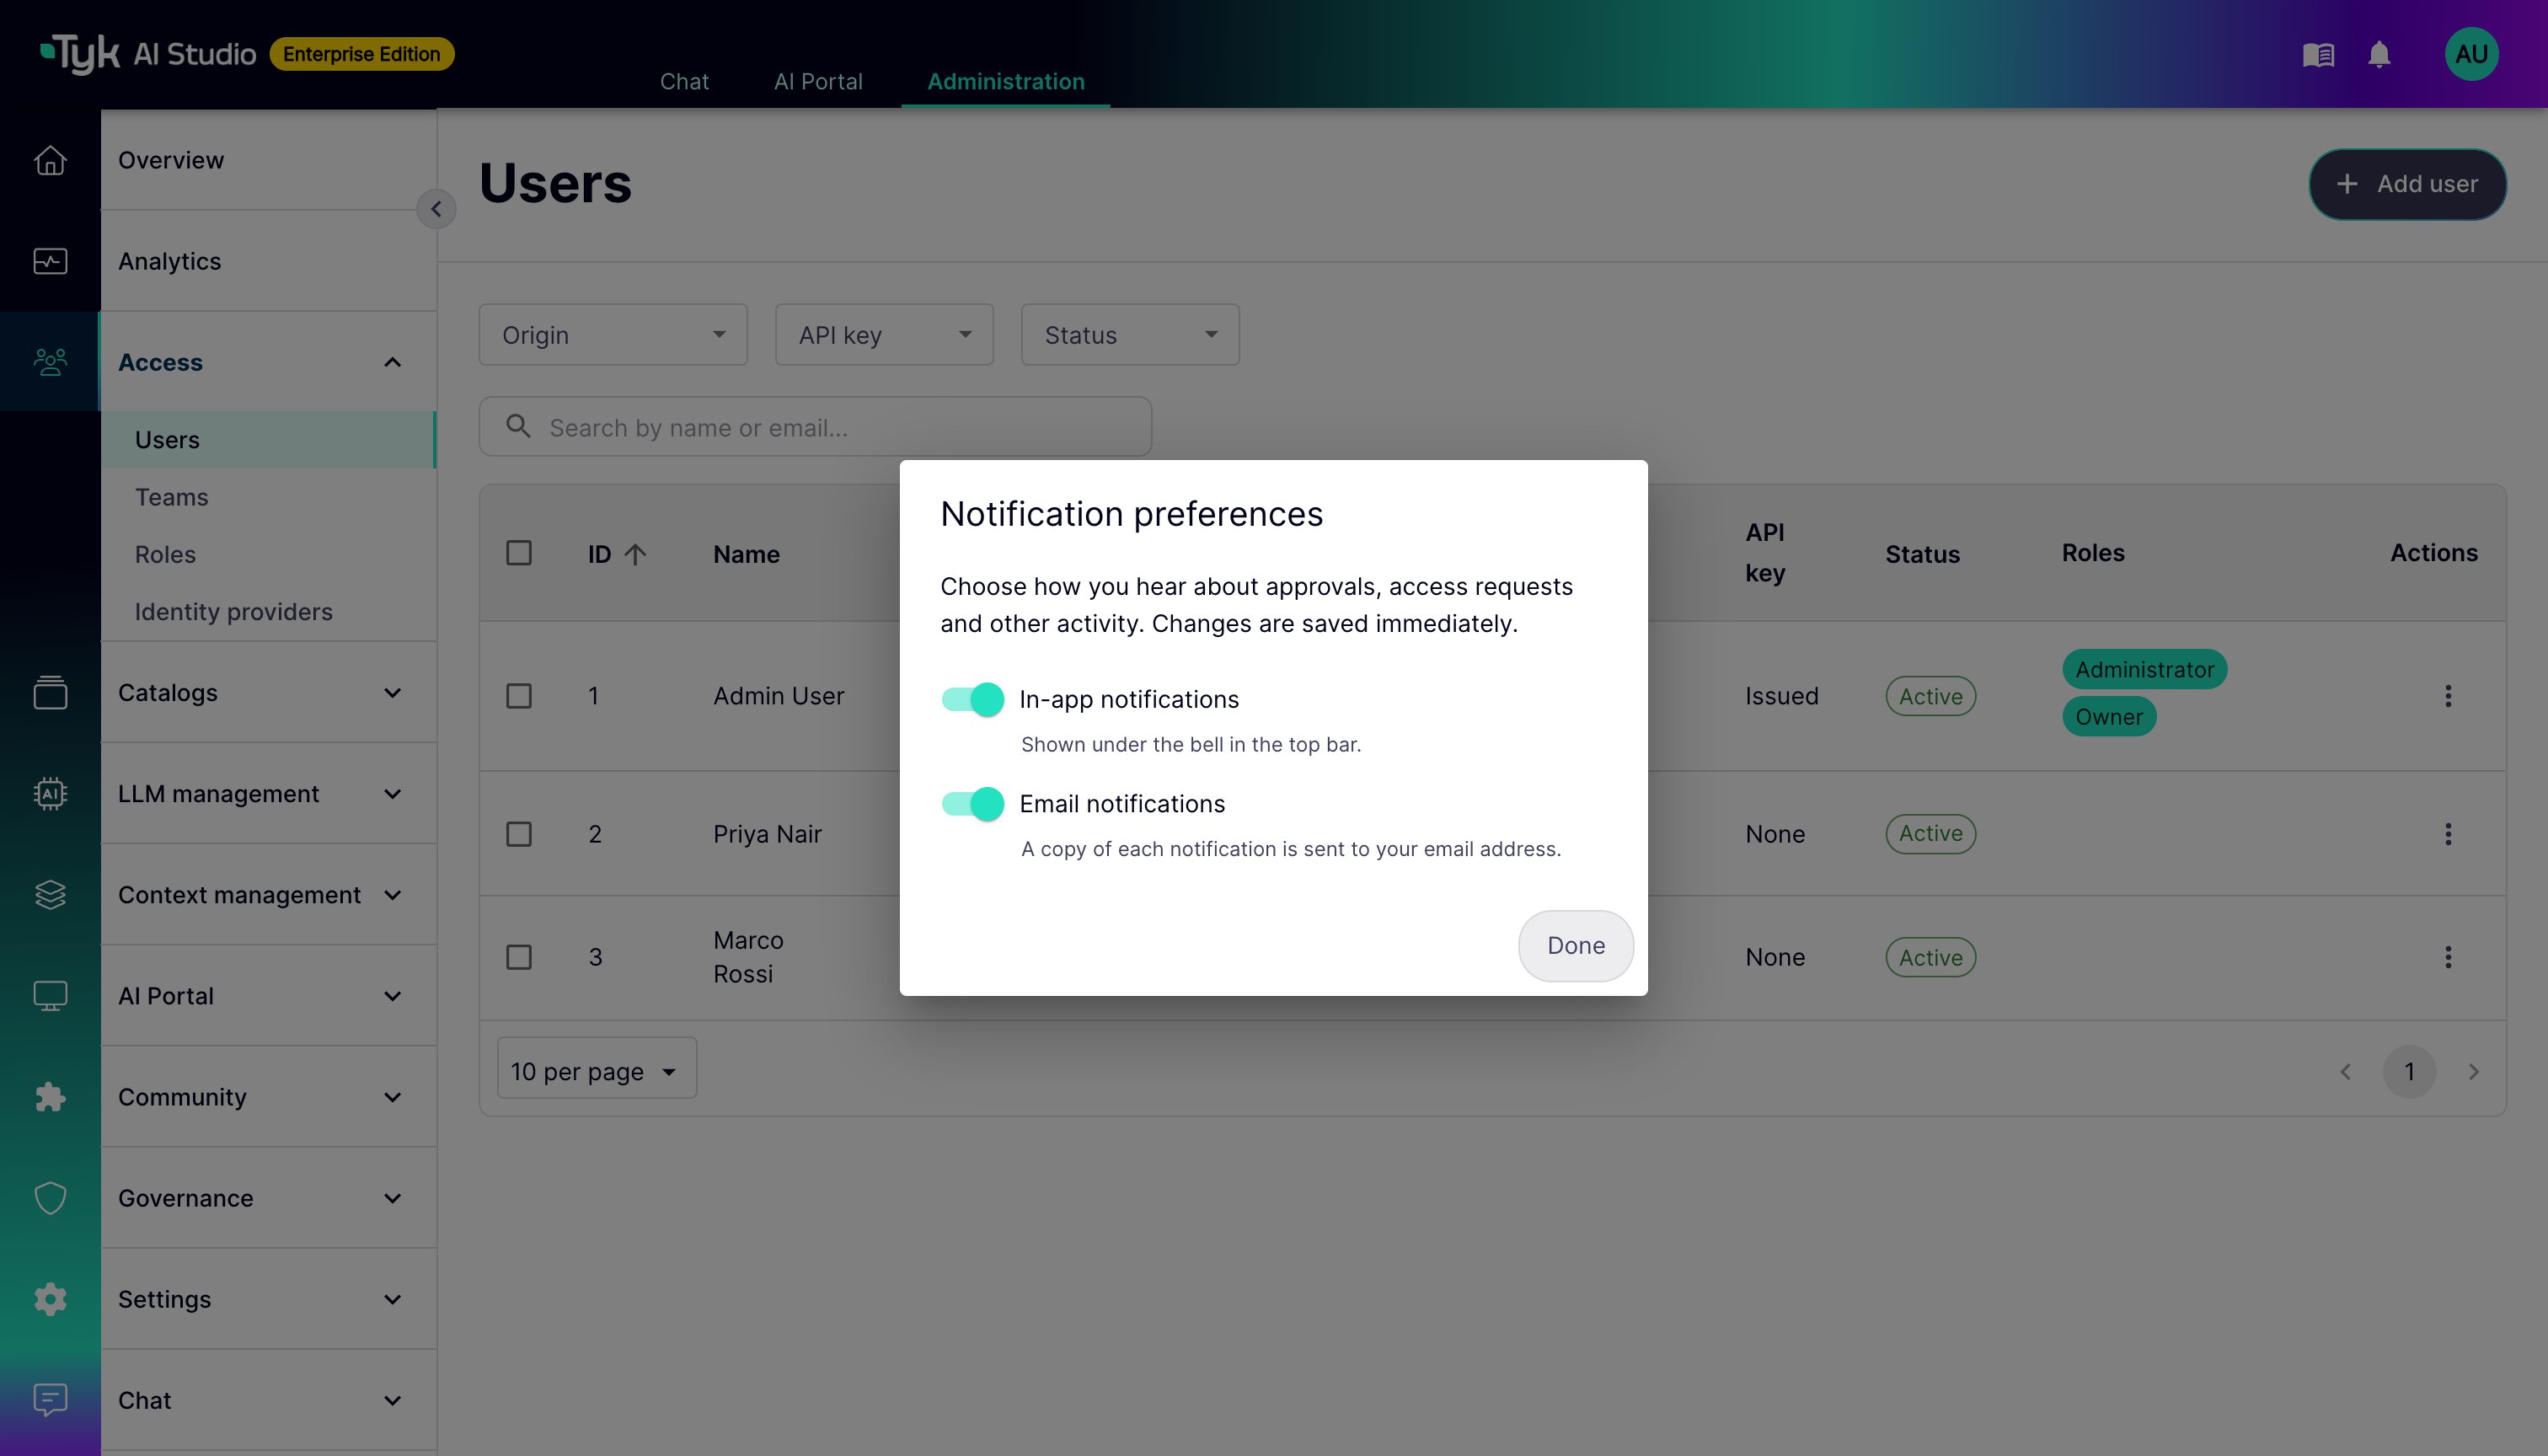Expand the Governance sidebar section
Viewport: 2548px width, 1456px height.
click(268, 1198)
